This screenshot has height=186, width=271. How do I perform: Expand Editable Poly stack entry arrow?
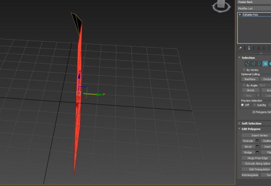pos(240,15)
